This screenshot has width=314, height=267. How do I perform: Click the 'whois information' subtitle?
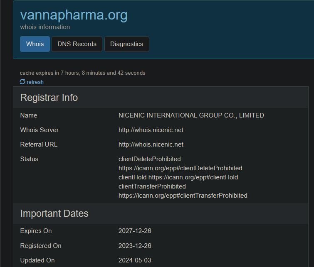(45, 27)
